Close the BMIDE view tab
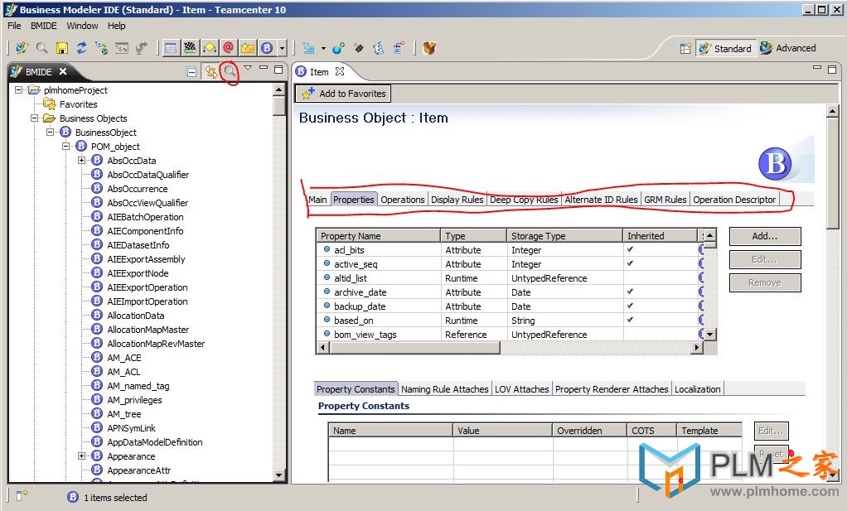Screen dimensions: 847x511 pyautogui.click(x=63, y=71)
